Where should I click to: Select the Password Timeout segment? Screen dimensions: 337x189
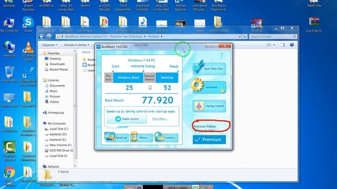pos(150,78)
